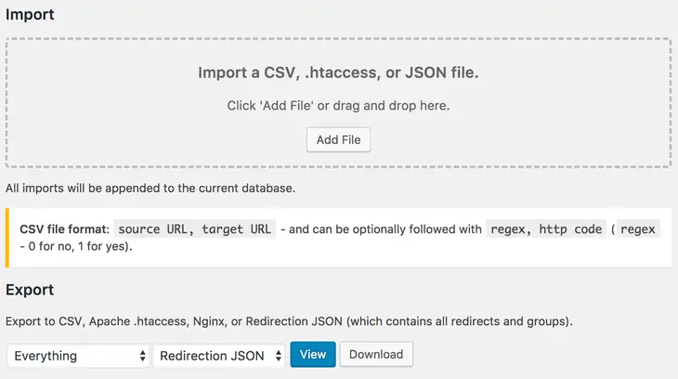The image size is (678, 379).
Task: Click the Download button
Action: click(376, 354)
